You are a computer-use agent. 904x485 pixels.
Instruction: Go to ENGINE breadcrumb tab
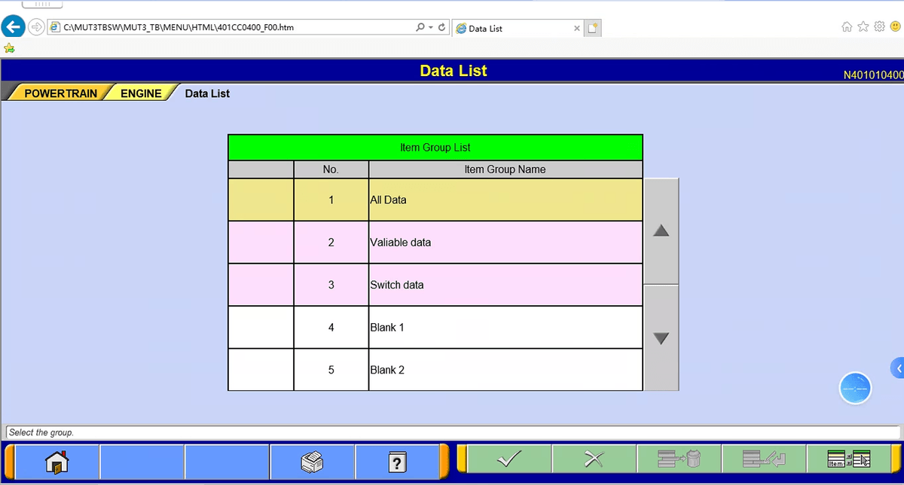141,93
